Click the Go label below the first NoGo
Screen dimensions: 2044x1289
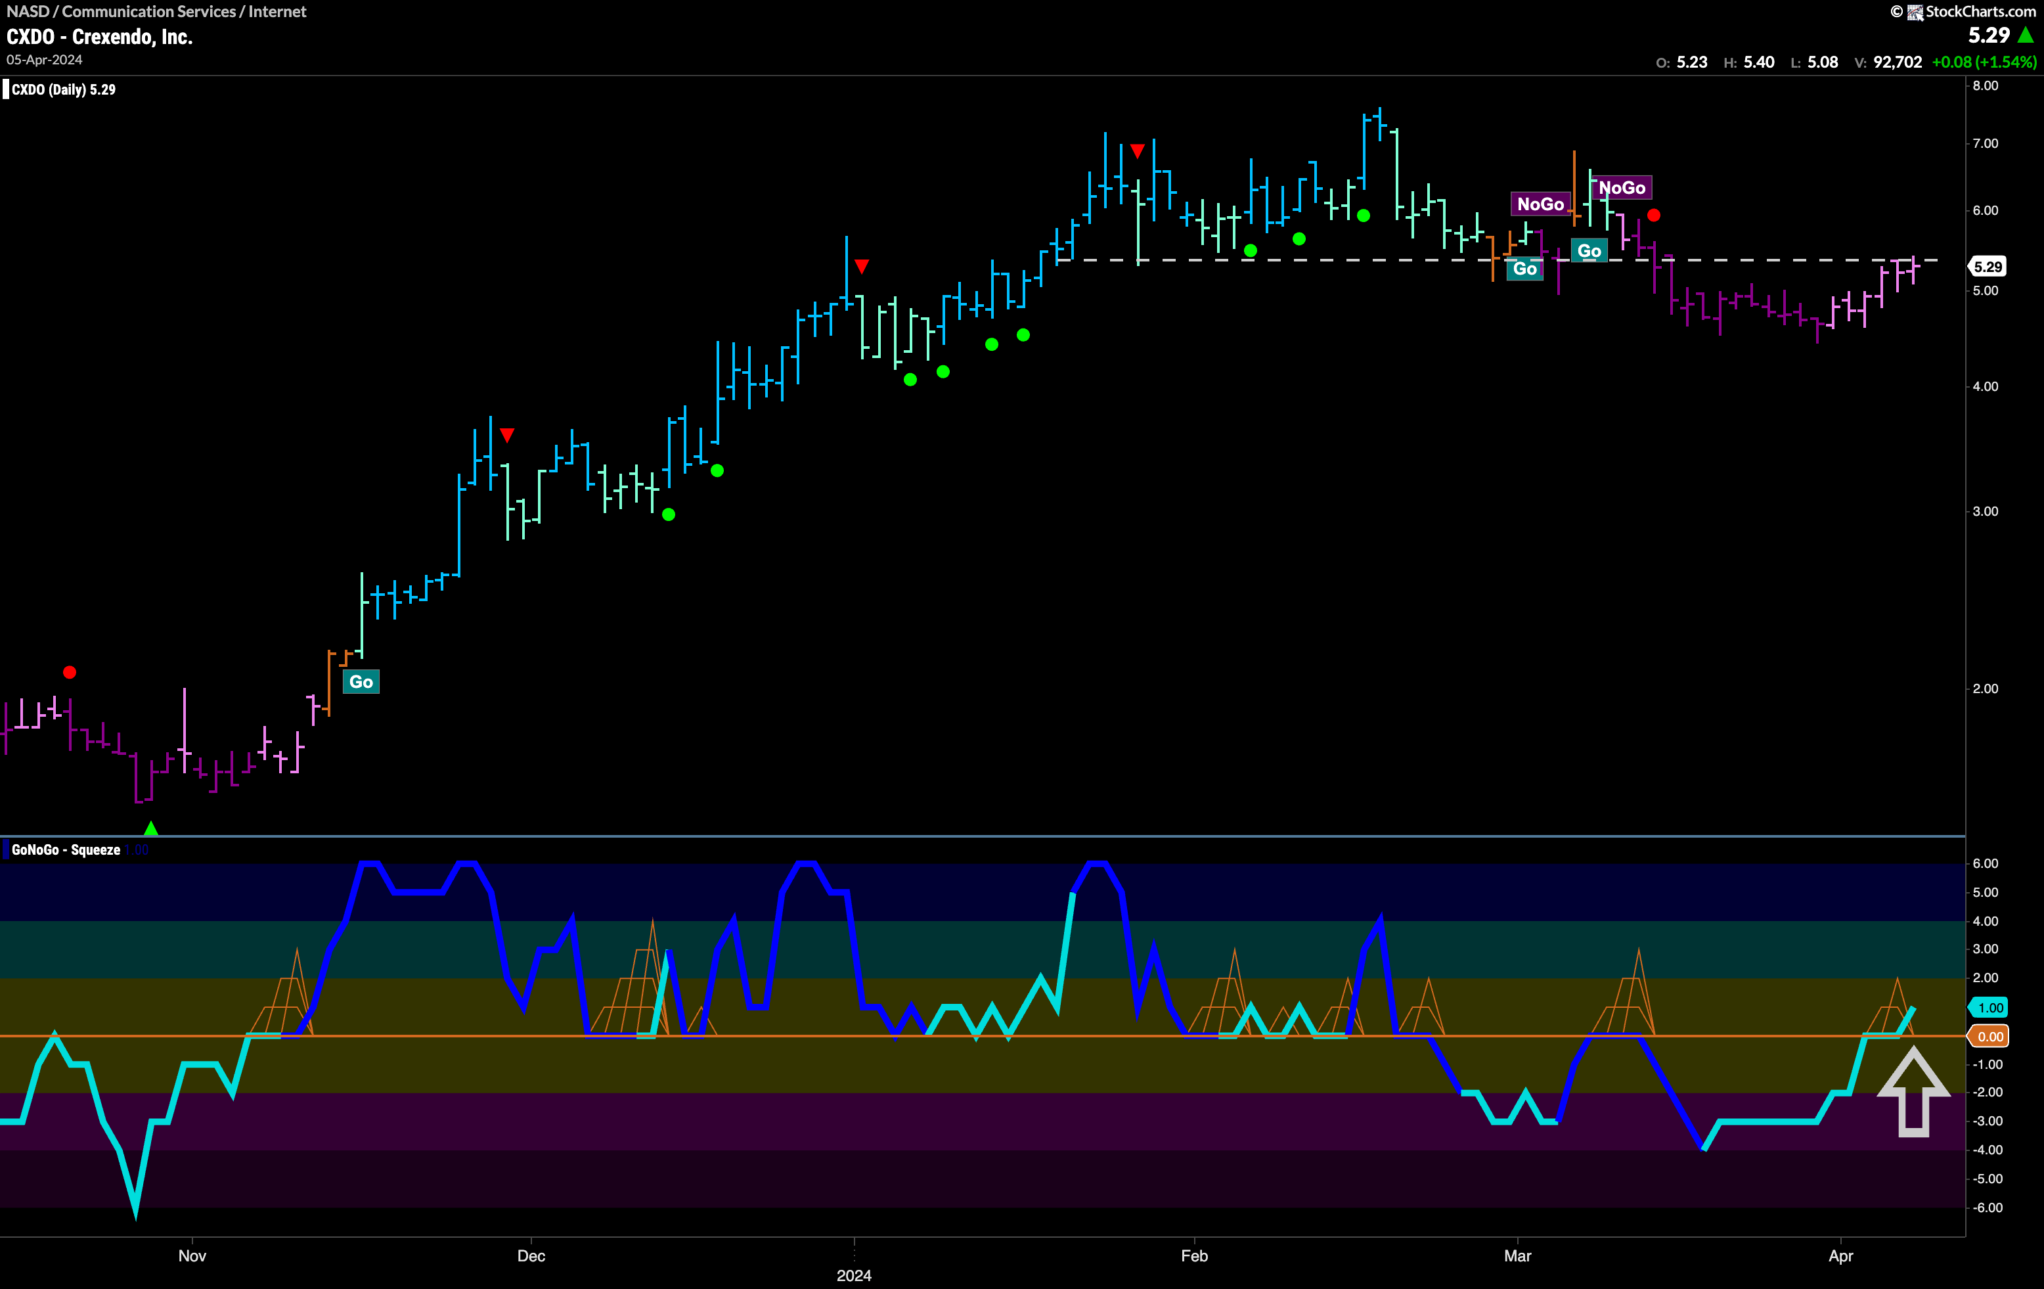pyautogui.click(x=1524, y=269)
